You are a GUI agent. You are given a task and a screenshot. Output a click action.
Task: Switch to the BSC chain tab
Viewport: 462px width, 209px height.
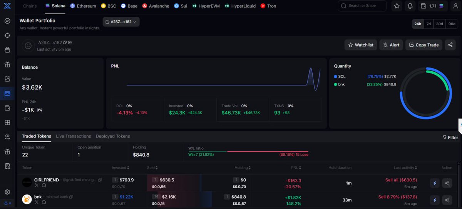109,6
